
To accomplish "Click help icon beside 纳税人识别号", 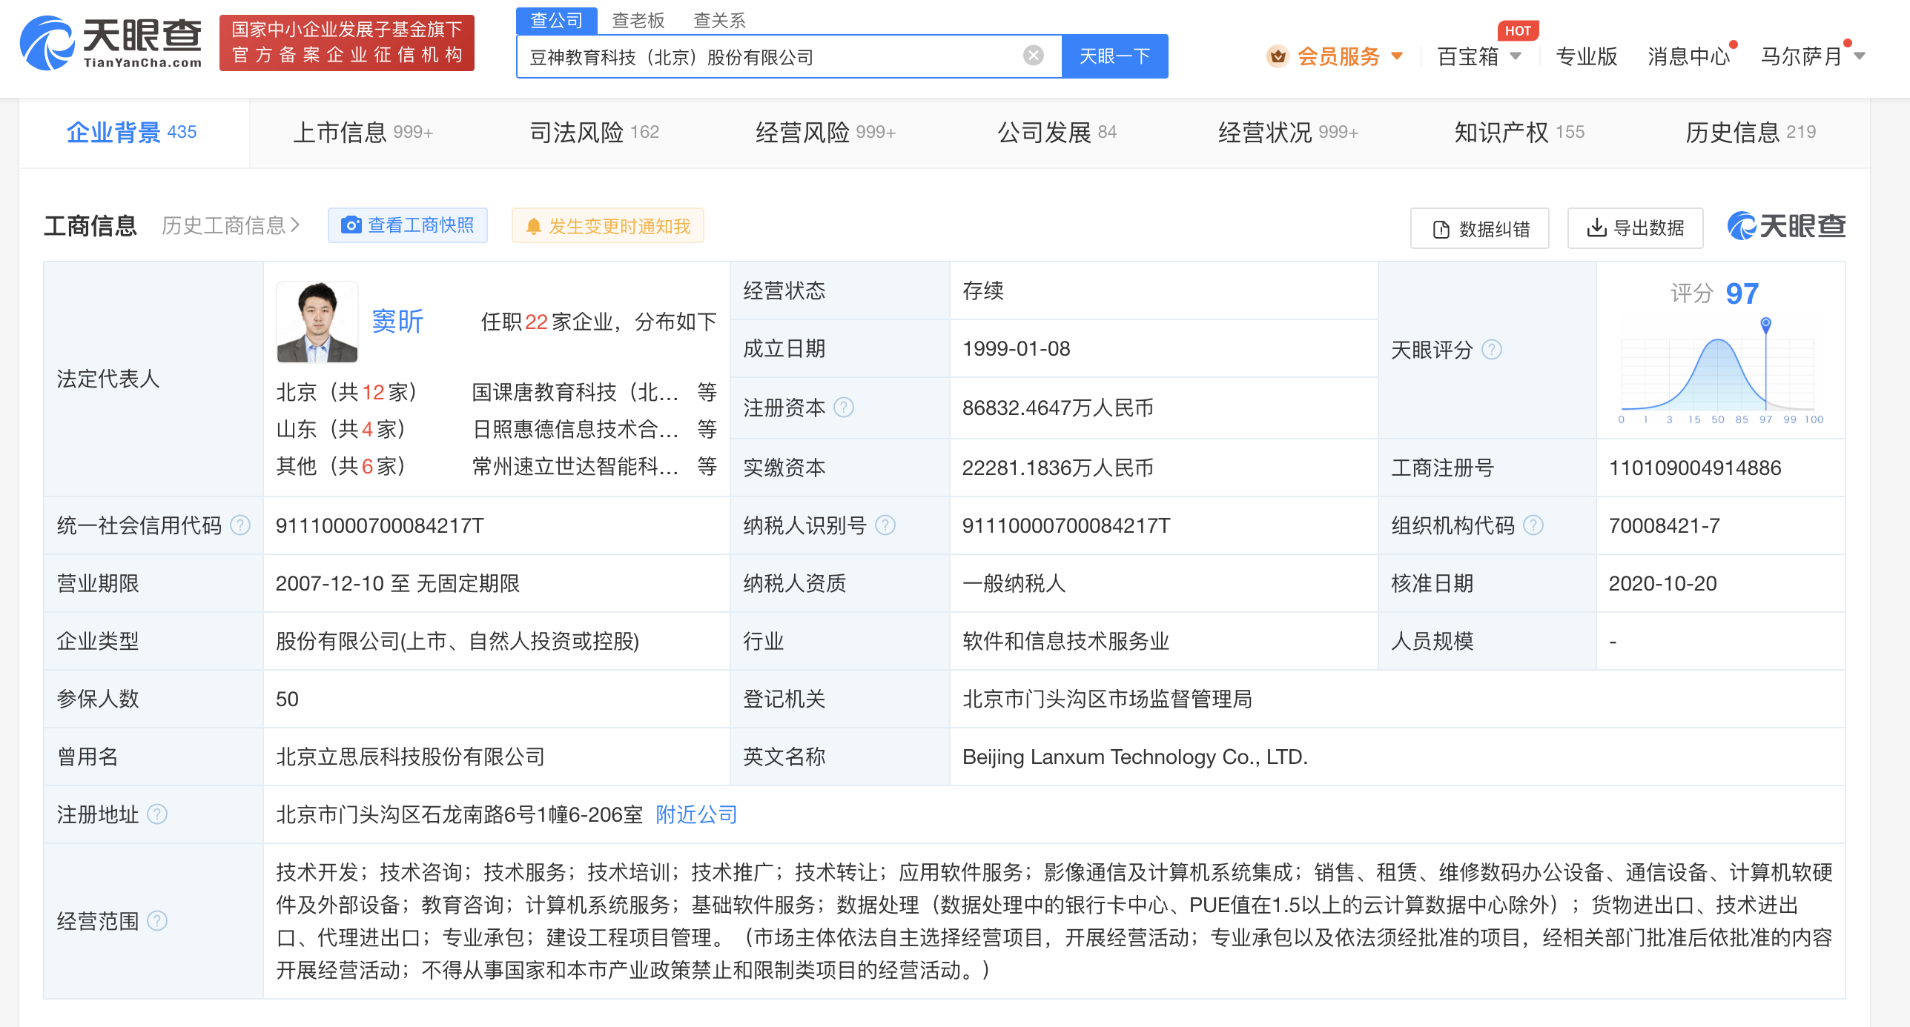I will coord(885,525).
